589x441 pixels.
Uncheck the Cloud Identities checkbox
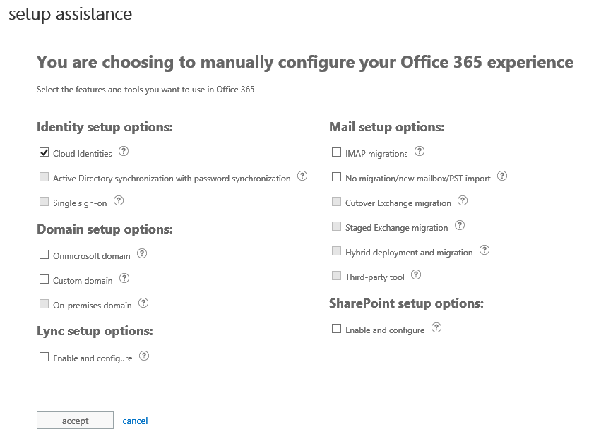click(44, 152)
